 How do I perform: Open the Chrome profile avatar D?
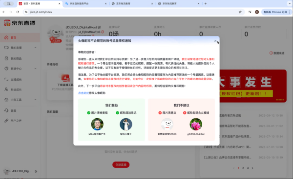click(x=257, y=12)
